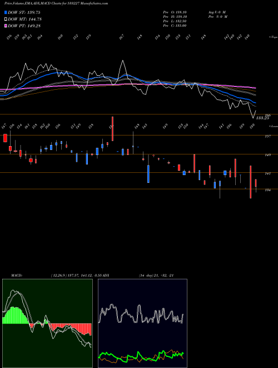Viewport: 278px width, 368px height.
Task: Select the 'DOW MT: 144.78' legend text
Action: [x=24, y=19]
